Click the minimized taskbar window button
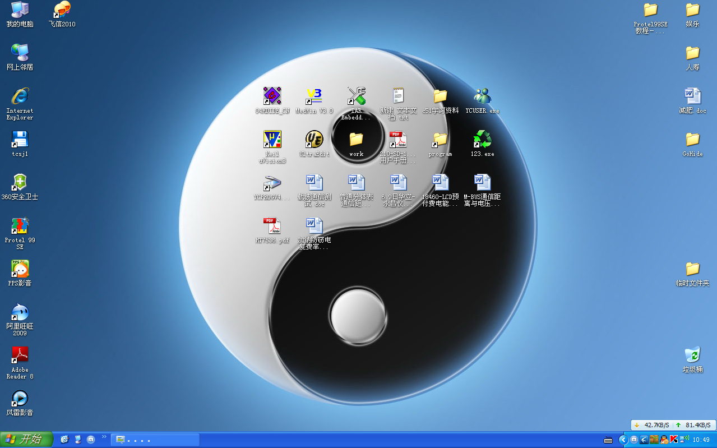This screenshot has height=448, width=717. 155,440
